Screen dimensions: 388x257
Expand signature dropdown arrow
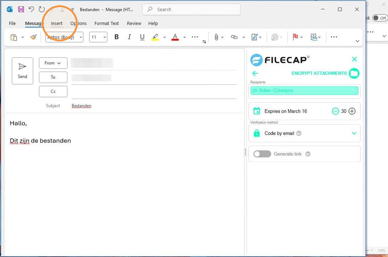point(260,37)
